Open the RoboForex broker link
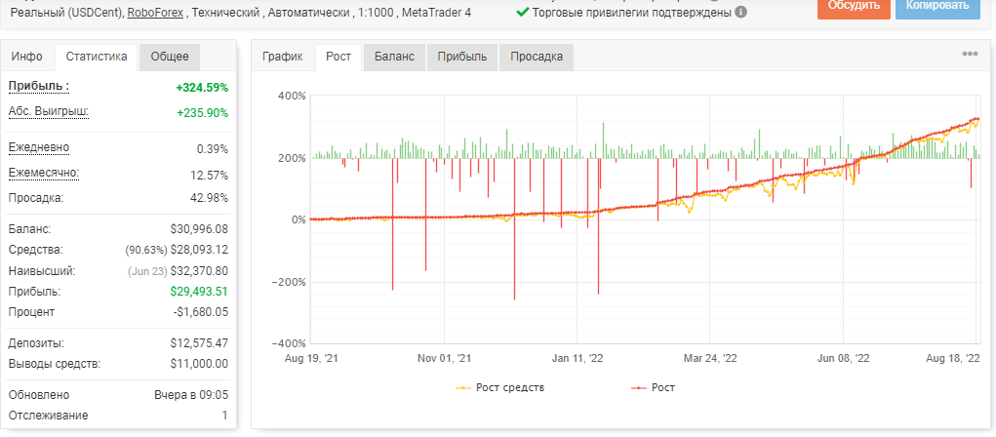The height and width of the screenshot is (437, 996). [157, 12]
